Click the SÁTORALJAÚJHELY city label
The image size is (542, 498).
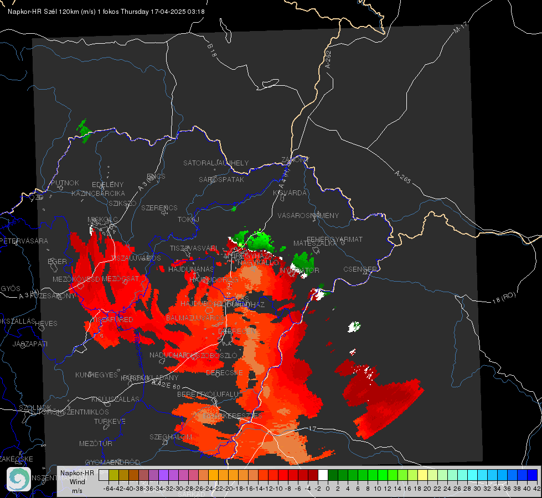click(x=216, y=163)
